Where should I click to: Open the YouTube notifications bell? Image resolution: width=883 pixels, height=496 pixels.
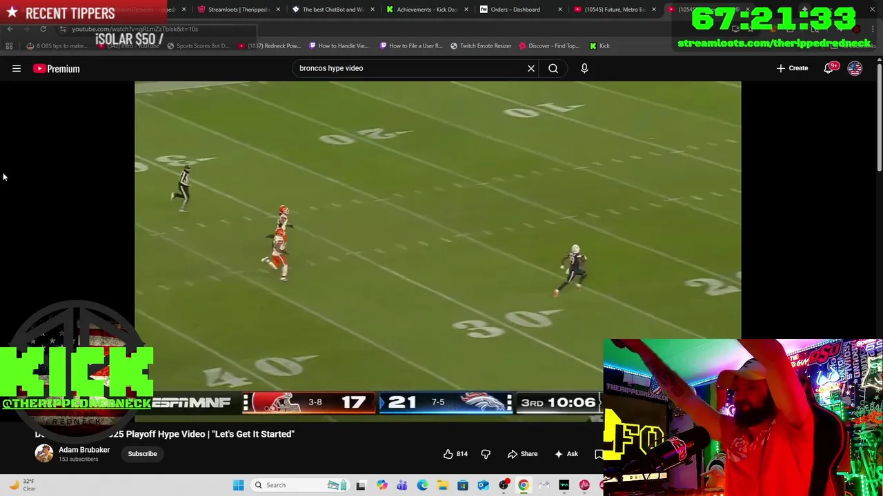point(829,68)
